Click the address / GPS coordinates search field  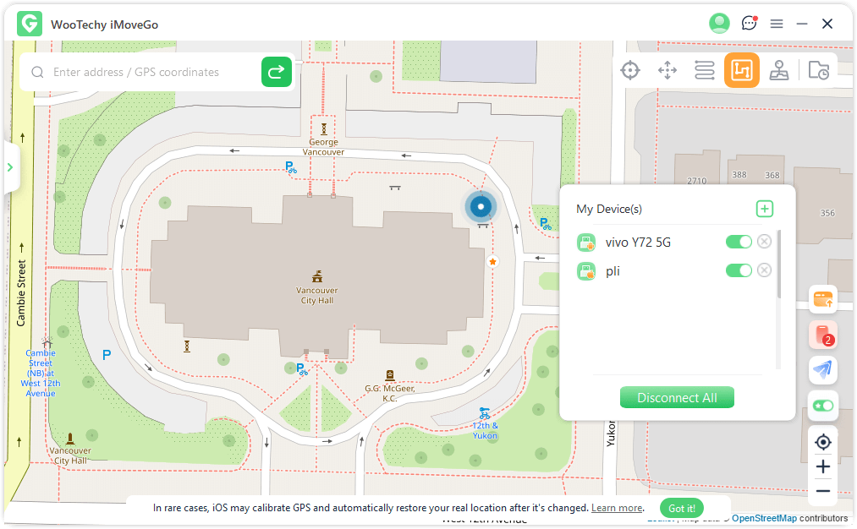[152, 73]
